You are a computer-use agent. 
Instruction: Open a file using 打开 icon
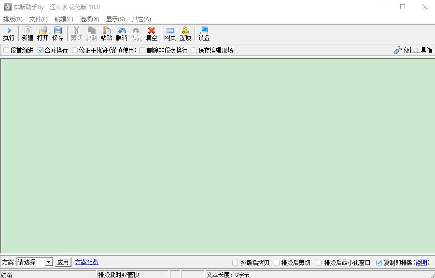(42, 33)
